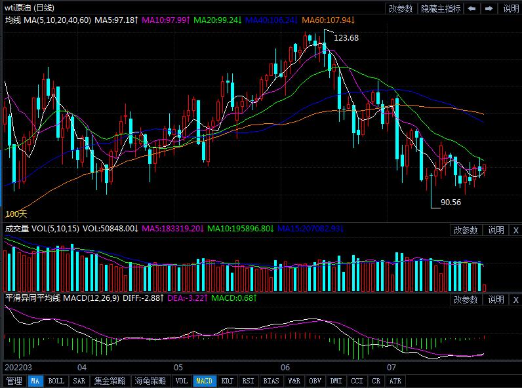This screenshot has height=388, width=522.
Task: Switch sub-chart to VOL indicator
Action: click(x=181, y=381)
